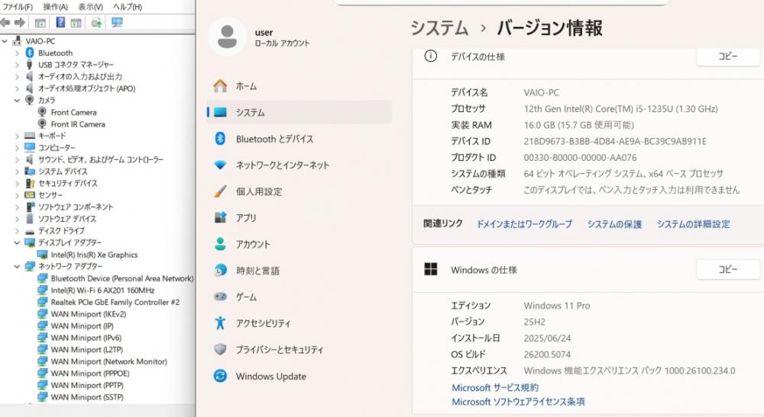Open the システム page in Settings sidebar
Image resolution: width=764 pixels, height=417 pixels.
click(x=299, y=112)
